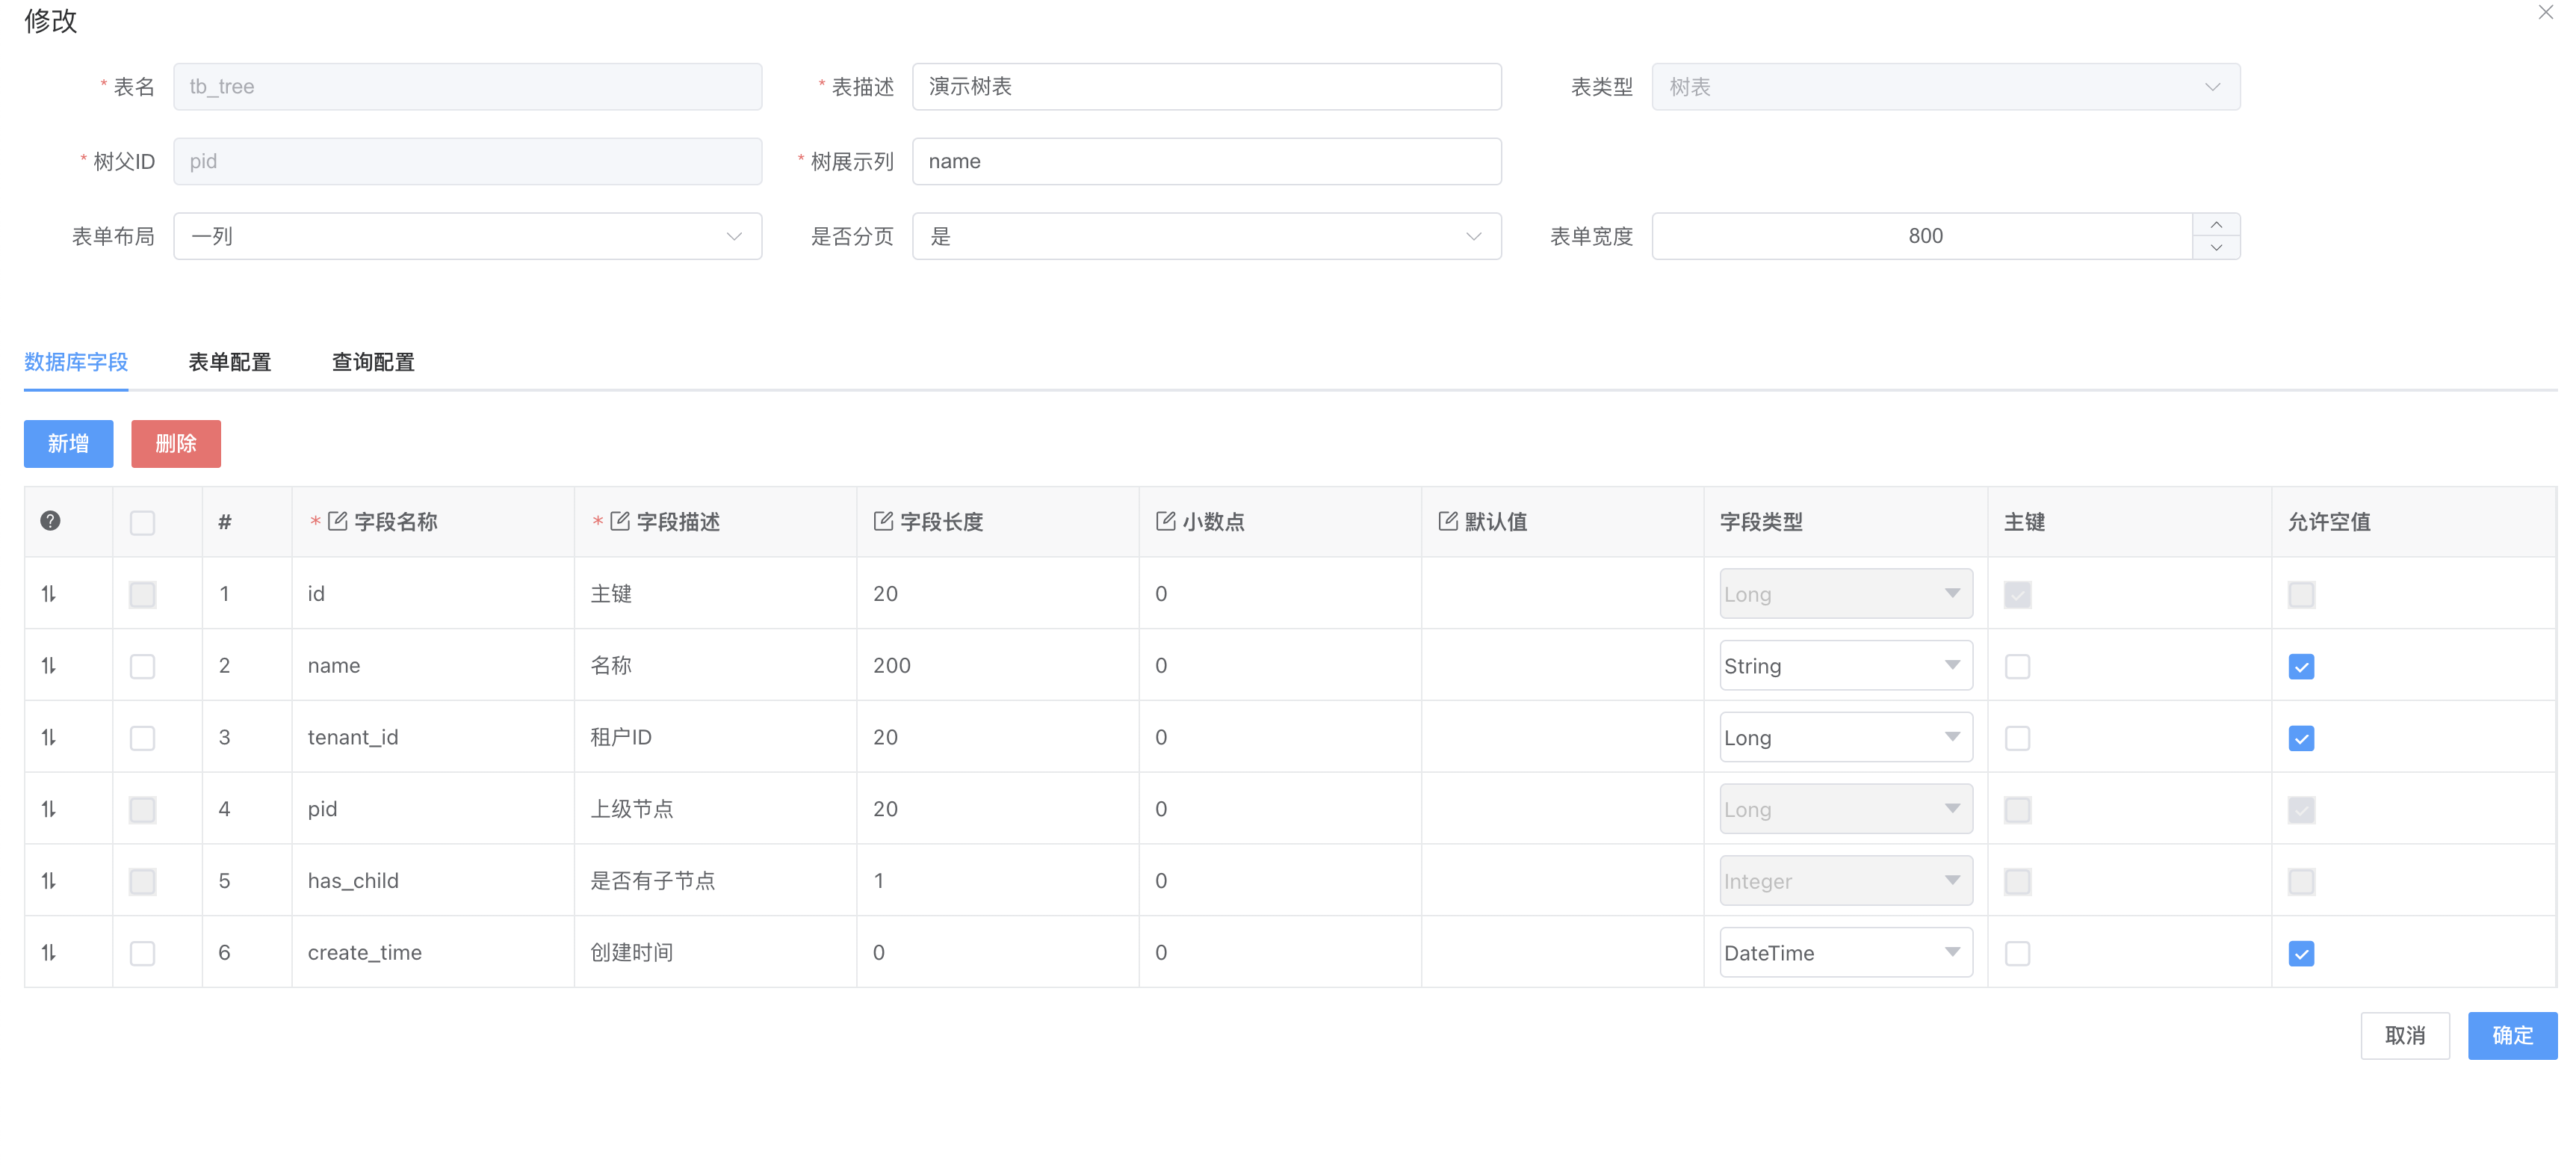Screen dimensions: 2576x1169
Task: Click edit icon in 字段长度 header
Action: (x=883, y=522)
